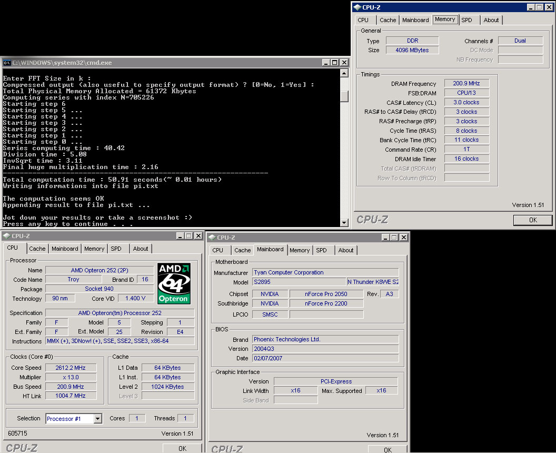This screenshot has width=556, height=453.
Task: Click OK in the Memory CPU-Z window
Action: coord(533,220)
